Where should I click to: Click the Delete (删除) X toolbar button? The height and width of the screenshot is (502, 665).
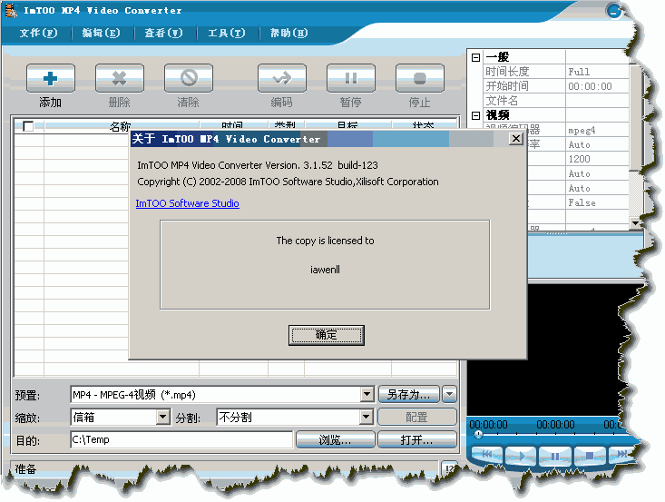click(119, 78)
